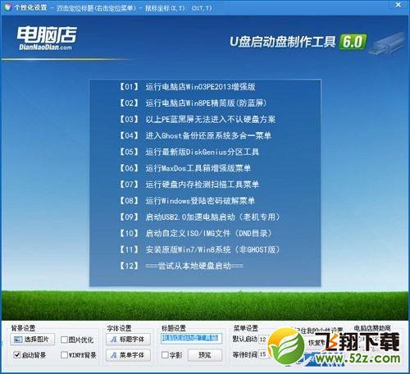This screenshot has height=374, width=410.
Task: Click the U盘启动盘制作工具 title text
Action: click(283, 42)
